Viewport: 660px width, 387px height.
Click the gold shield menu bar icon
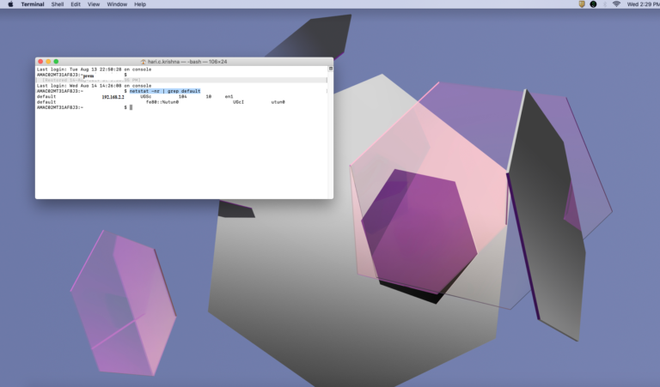coord(582,4)
